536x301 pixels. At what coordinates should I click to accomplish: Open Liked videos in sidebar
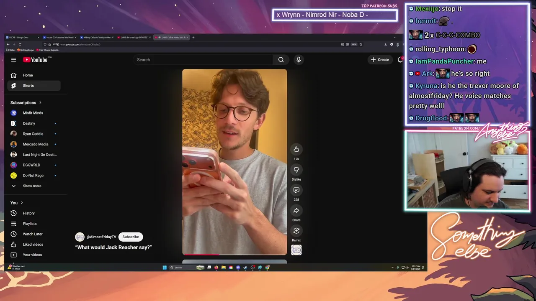pyautogui.click(x=34, y=245)
